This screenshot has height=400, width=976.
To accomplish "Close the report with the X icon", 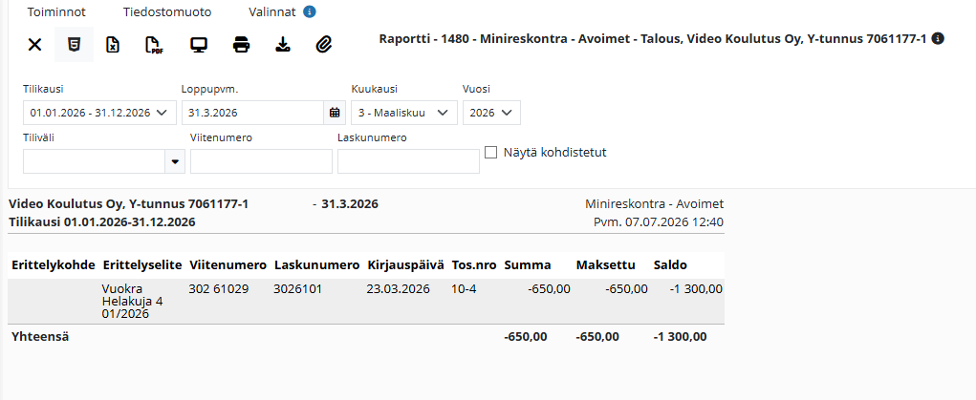I will pos(34,45).
